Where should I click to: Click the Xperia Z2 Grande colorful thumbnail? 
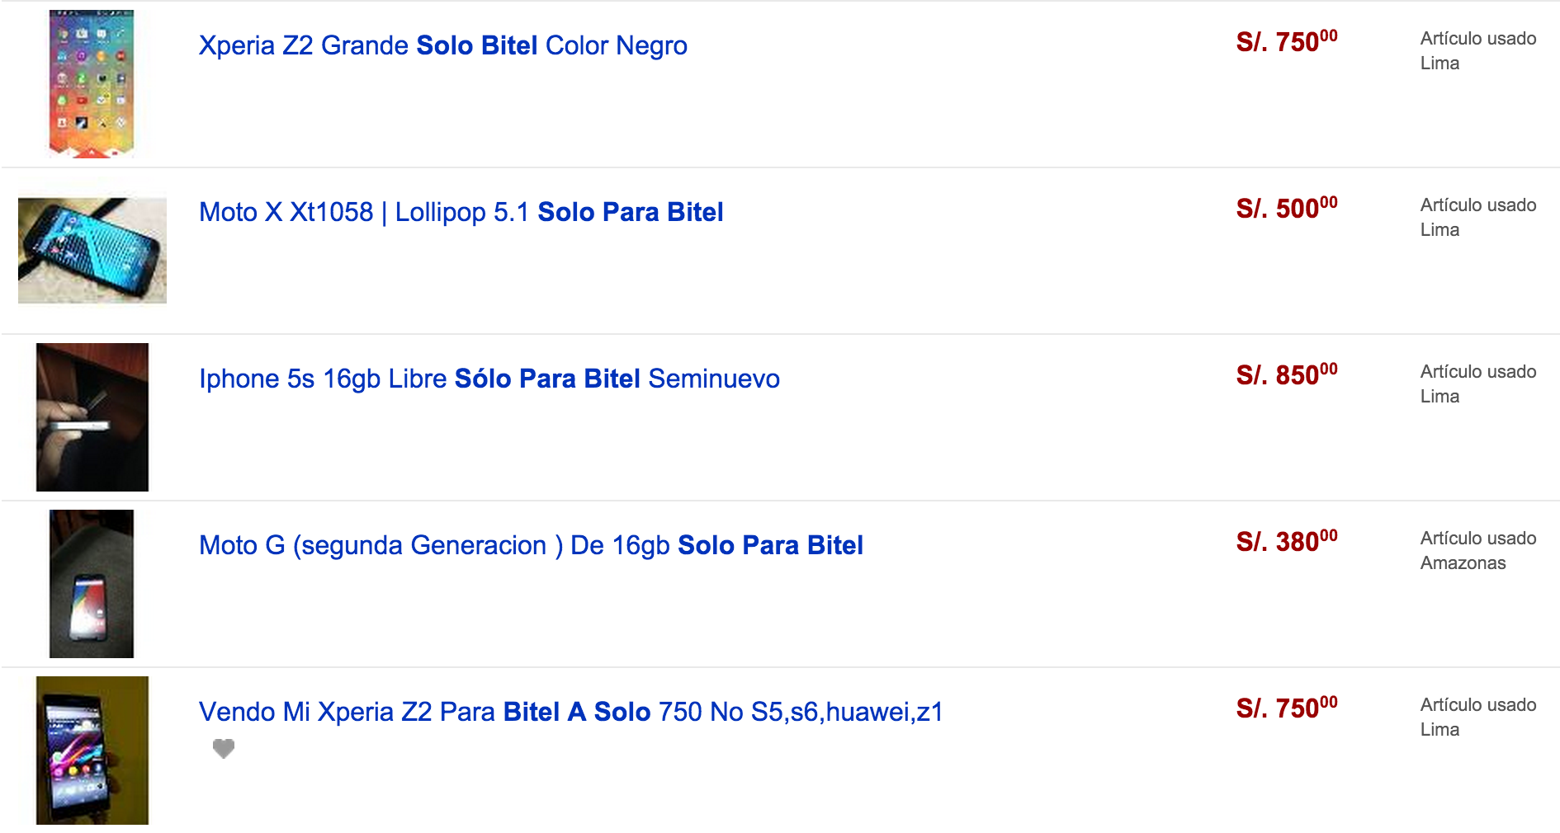tap(92, 83)
